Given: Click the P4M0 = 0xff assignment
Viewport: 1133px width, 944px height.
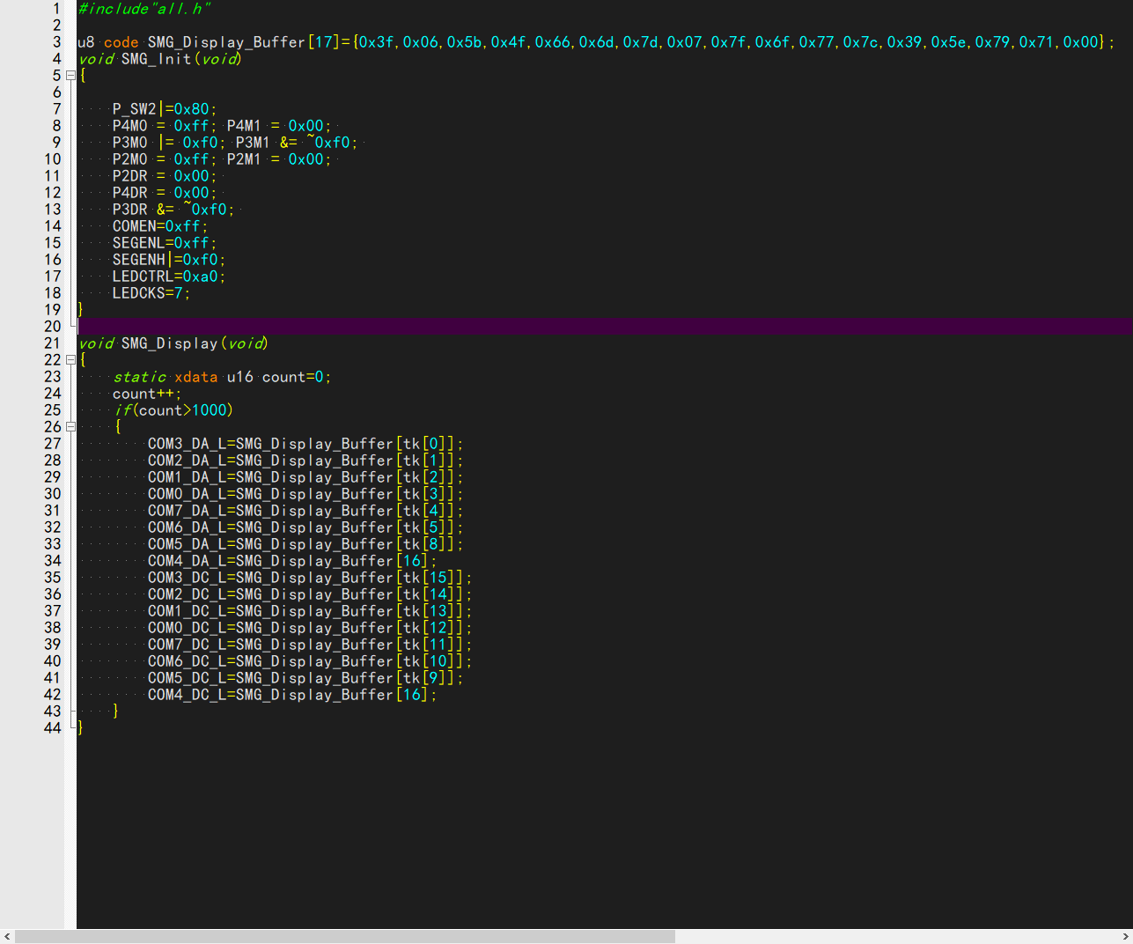Looking at the screenshot, I should pos(164,126).
